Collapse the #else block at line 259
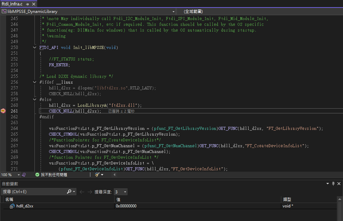The height and width of the screenshot is (221, 343). pyautogui.click(x=35, y=99)
